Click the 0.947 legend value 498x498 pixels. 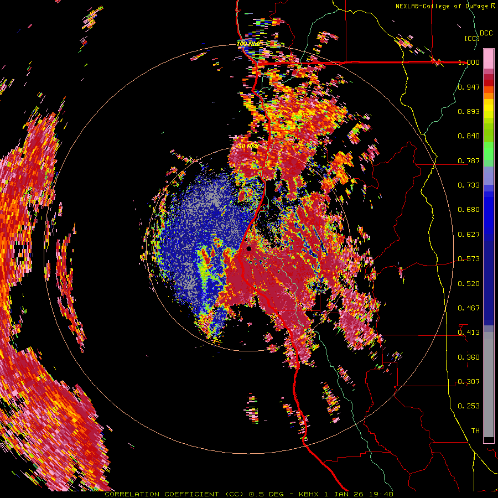pyautogui.click(x=469, y=87)
